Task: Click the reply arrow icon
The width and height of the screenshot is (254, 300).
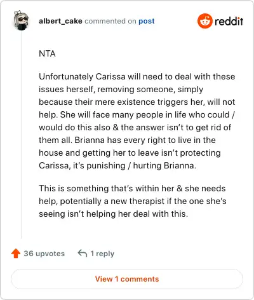Action: [83, 253]
